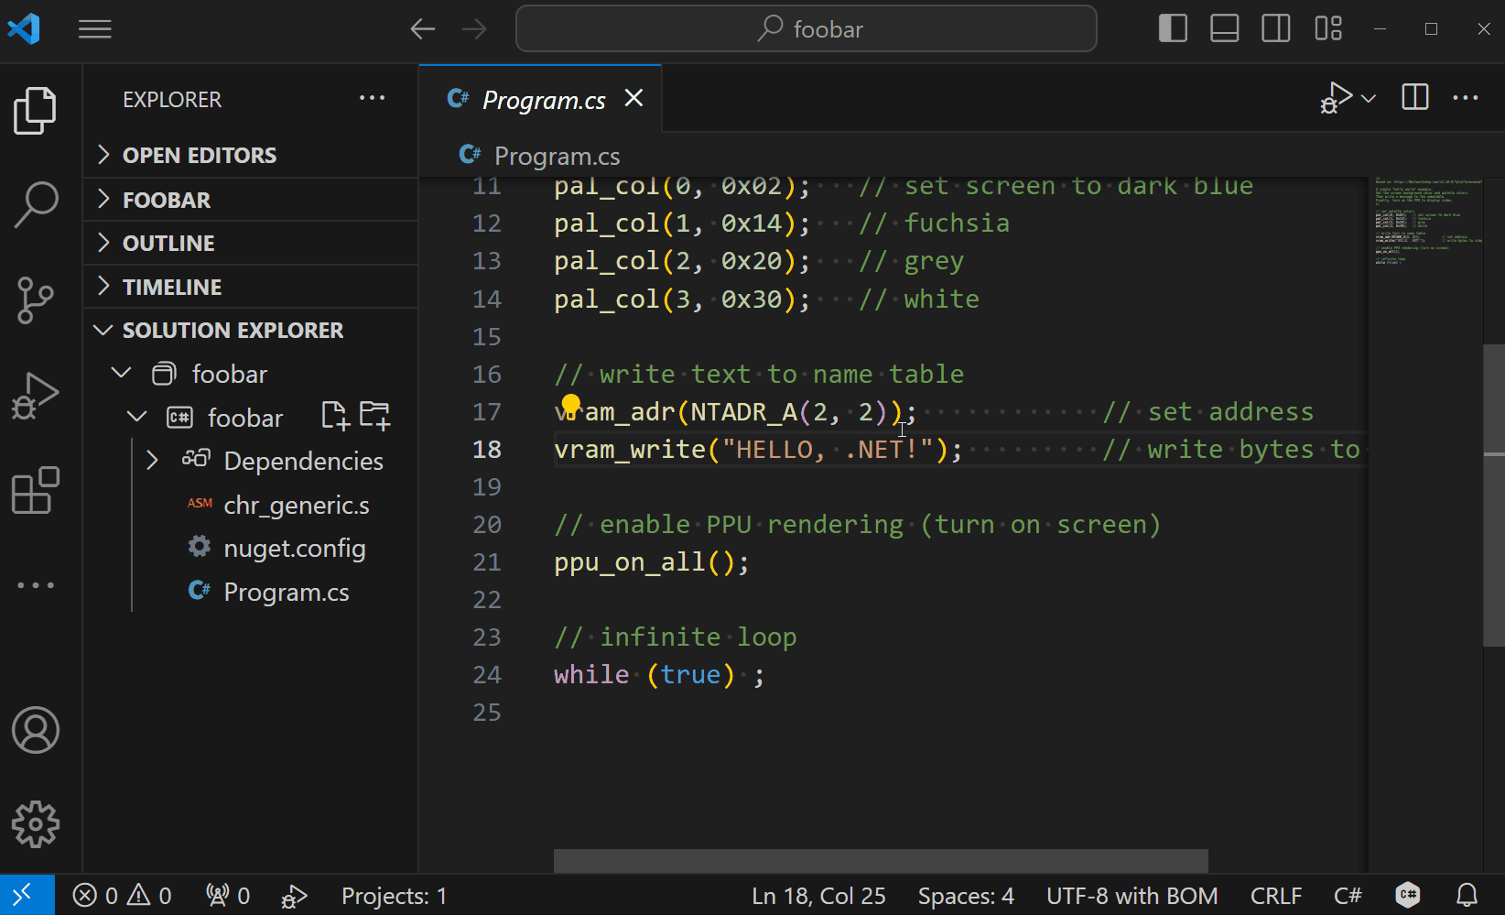Viewport: 1505px width, 915px height.
Task: Collapse the foobar solution node
Action: click(x=121, y=373)
